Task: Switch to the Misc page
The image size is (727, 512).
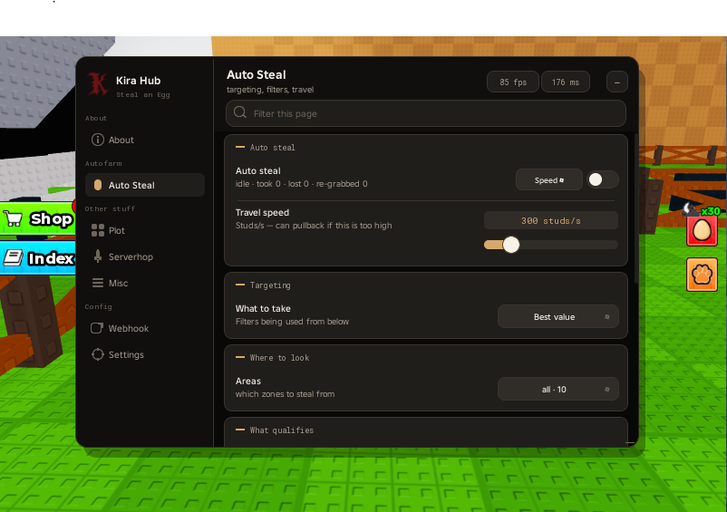Action: tap(145, 283)
